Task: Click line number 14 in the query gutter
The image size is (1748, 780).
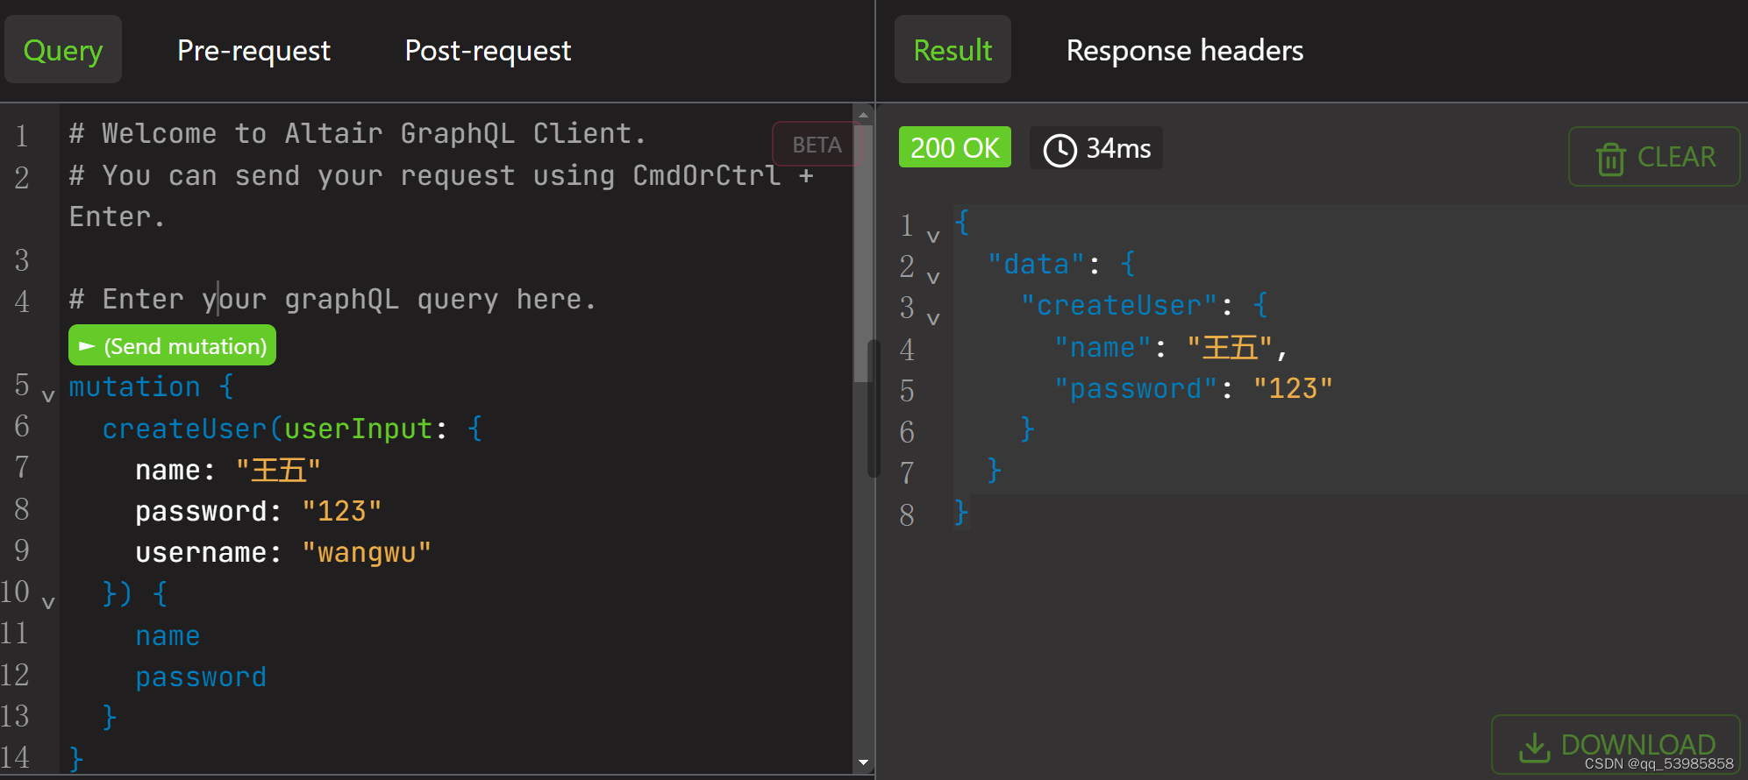Action: click(15, 757)
